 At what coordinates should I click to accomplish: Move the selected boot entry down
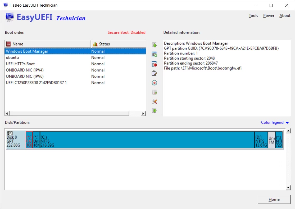(x=155, y=111)
